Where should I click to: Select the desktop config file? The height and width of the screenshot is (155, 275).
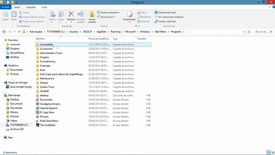pos(93,96)
